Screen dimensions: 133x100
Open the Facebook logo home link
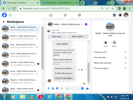5,15
